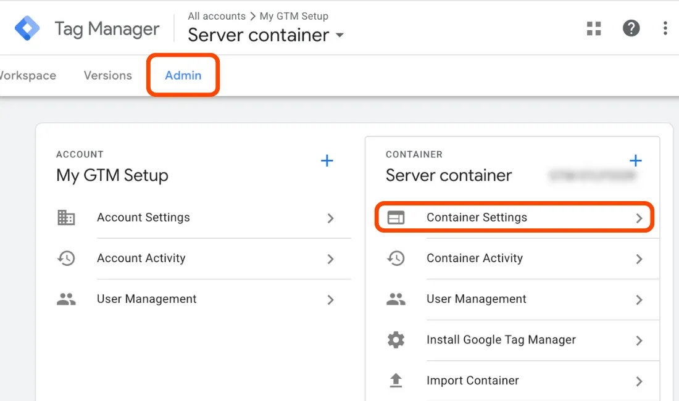Viewport: 679px width, 401px height.
Task: Open Install Google Tag Manager
Action: [501, 340]
